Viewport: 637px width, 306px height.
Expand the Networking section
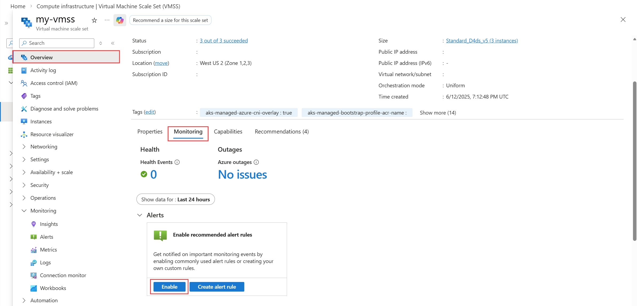24,147
